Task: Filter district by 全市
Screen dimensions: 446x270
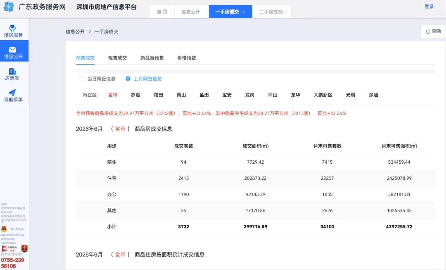Action: click(113, 95)
